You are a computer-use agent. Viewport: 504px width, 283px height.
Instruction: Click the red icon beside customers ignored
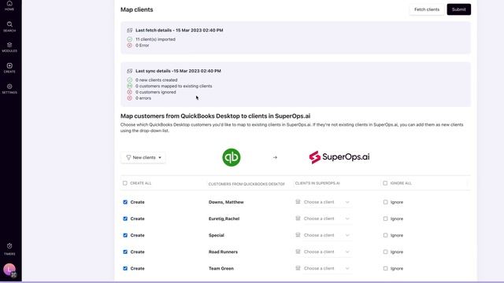point(129,92)
